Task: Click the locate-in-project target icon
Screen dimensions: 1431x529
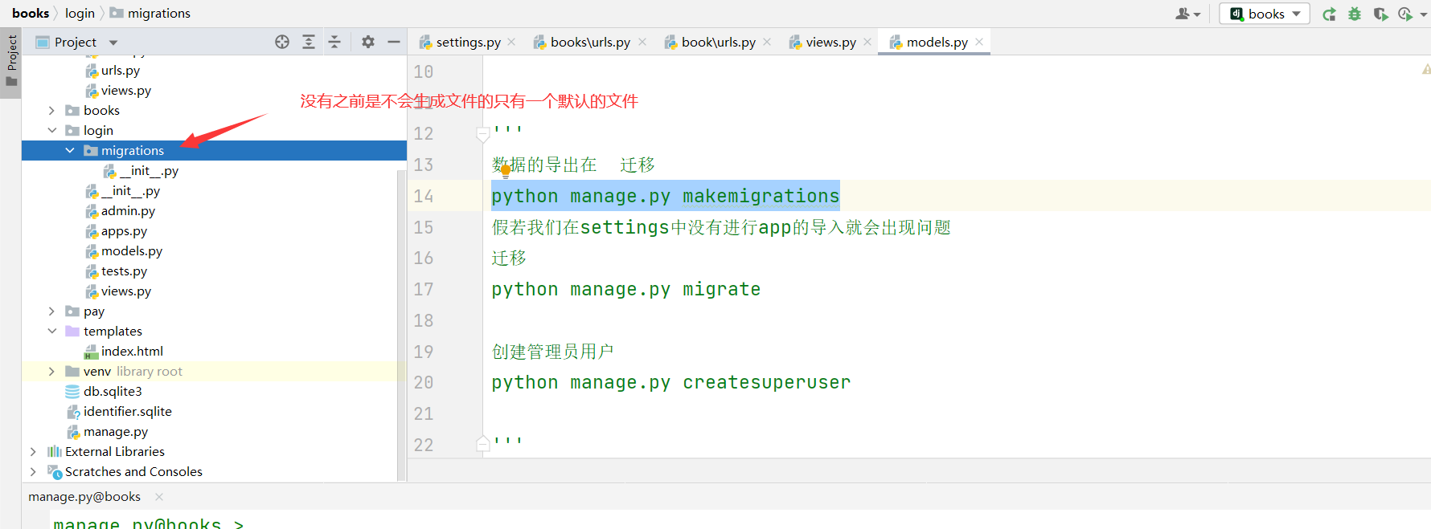Action: (x=282, y=42)
